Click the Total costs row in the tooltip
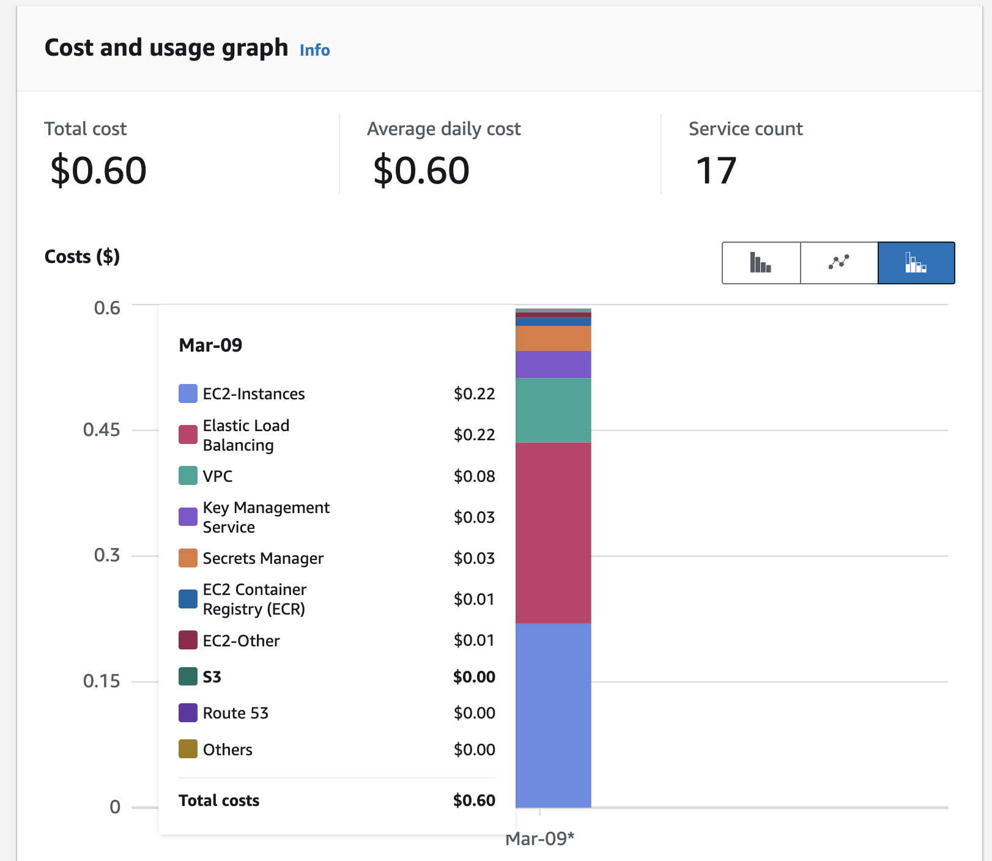992x861 pixels. [336, 800]
